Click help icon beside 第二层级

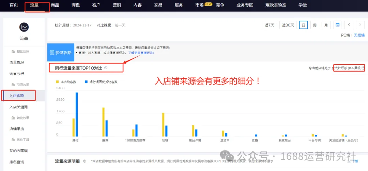coord(363,68)
